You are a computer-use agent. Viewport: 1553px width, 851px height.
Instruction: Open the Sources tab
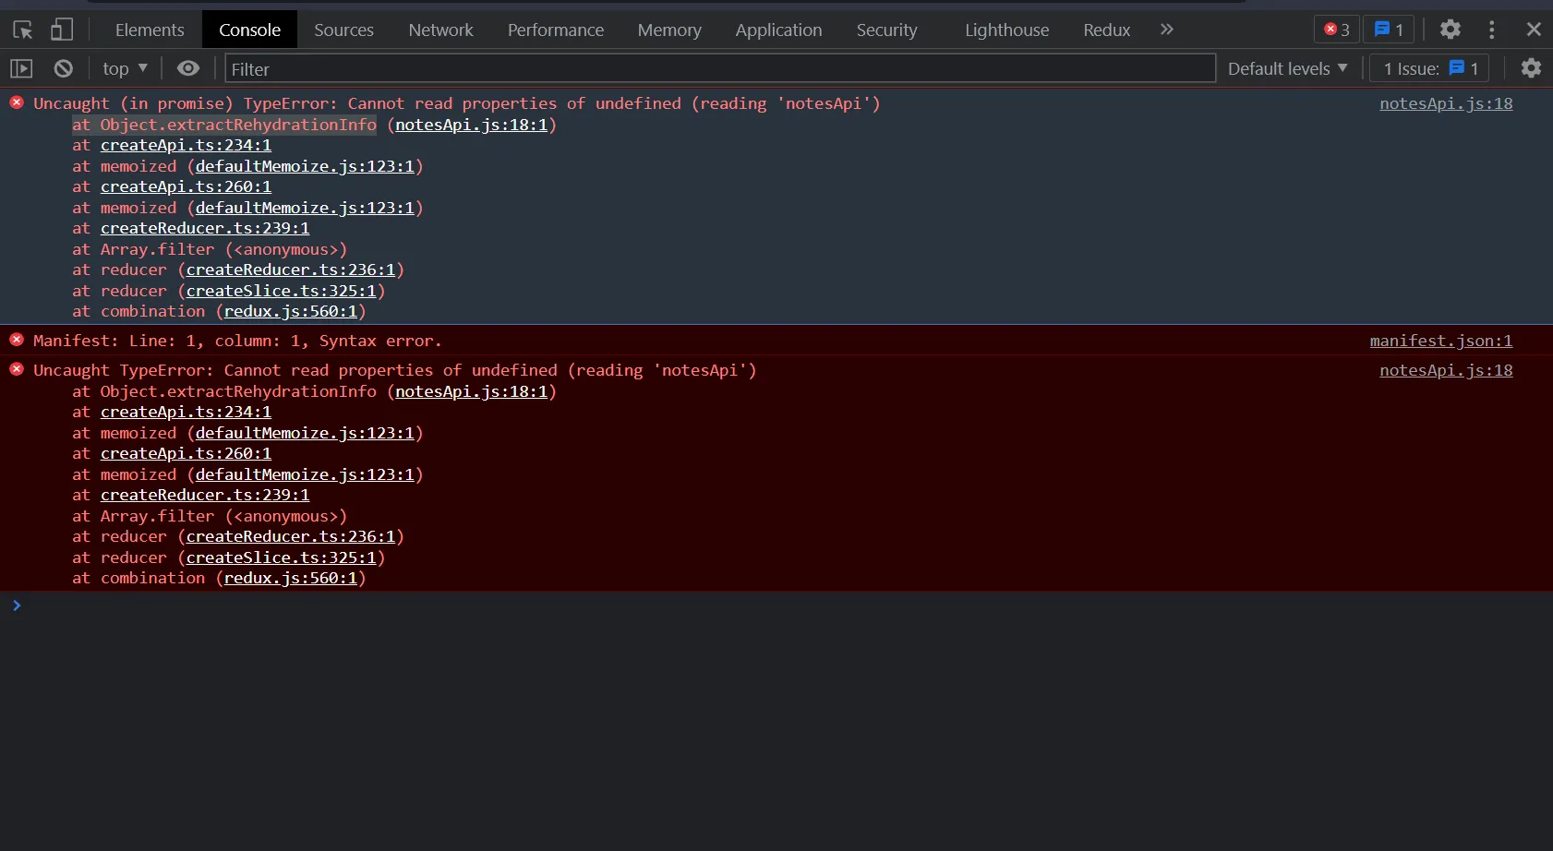point(343,30)
